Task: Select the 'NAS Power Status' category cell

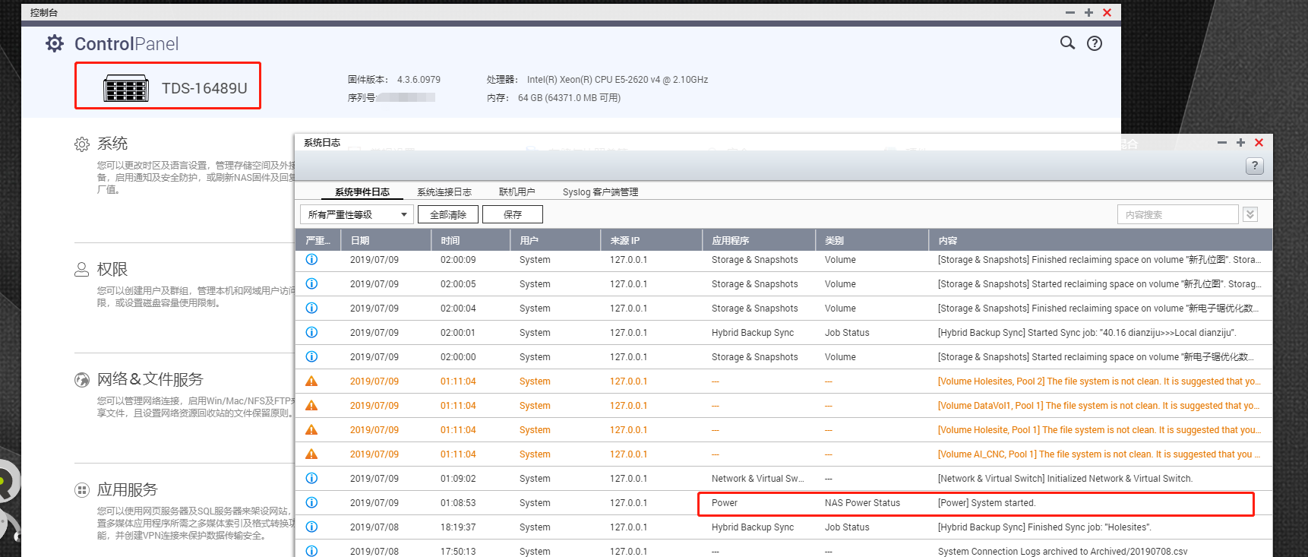Action: click(862, 503)
